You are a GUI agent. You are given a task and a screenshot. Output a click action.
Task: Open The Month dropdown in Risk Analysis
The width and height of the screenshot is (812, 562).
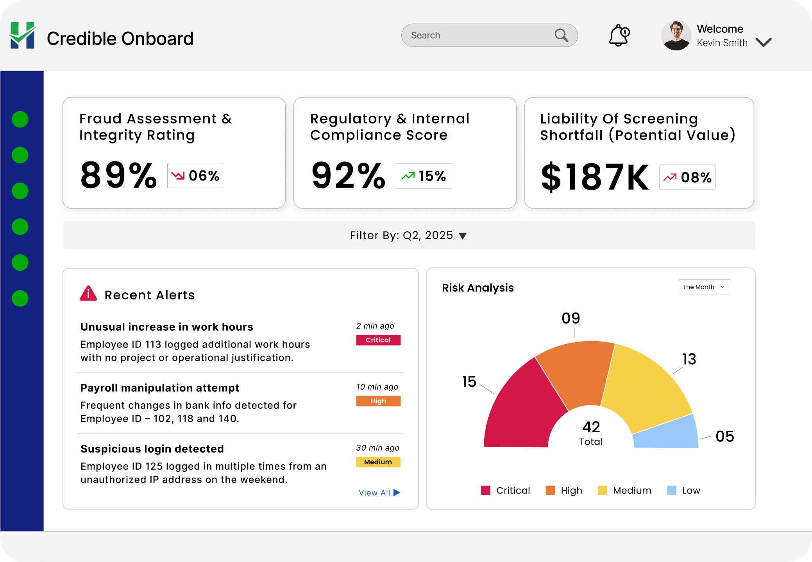click(x=704, y=287)
